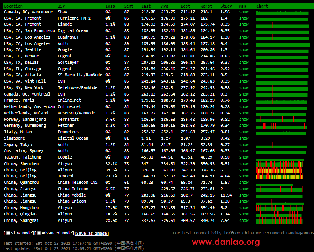The width and height of the screenshot is (314, 252).
Task: Show MTR for Beijing Tencent
Action: (244, 176)
